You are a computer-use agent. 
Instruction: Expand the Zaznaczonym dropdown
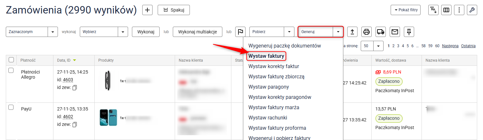coord(52,32)
